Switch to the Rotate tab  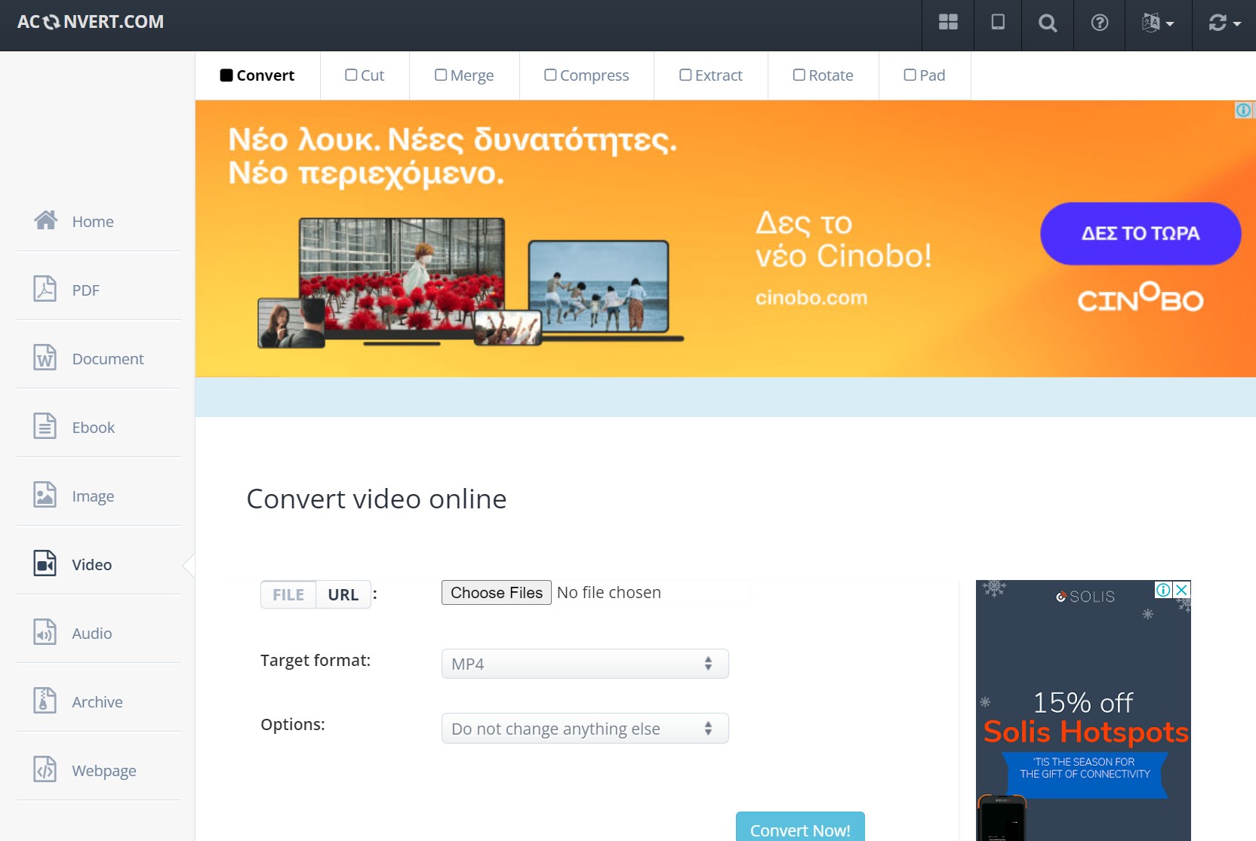[823, 75]
